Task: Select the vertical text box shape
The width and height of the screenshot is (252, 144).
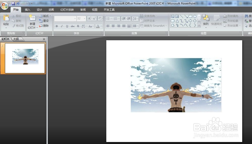Action: (x=177, y=16)
